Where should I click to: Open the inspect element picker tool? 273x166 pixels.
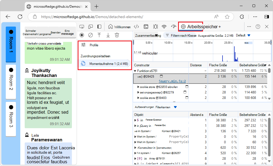point(82,27)
